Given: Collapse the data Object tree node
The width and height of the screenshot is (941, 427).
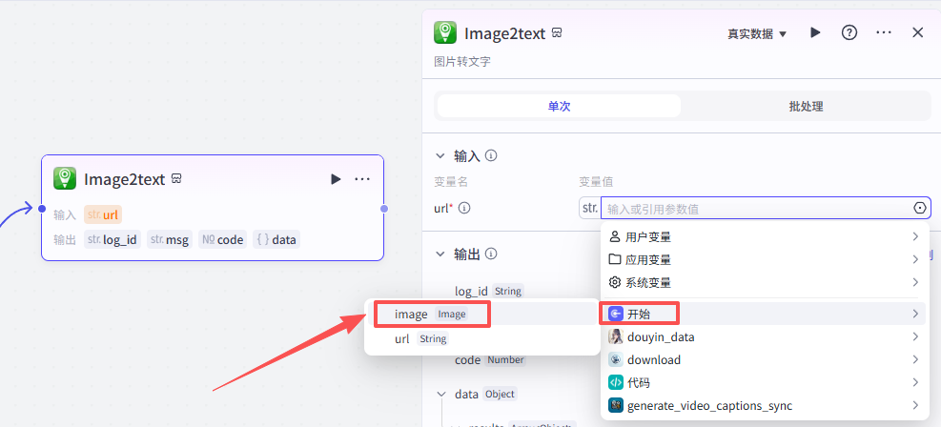Looking at the screenshot, I should 441,394.
